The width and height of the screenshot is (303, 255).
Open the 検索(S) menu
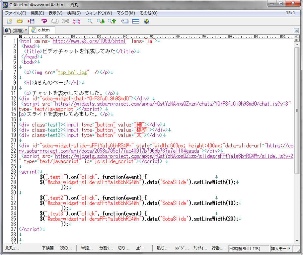coord(74,13)
